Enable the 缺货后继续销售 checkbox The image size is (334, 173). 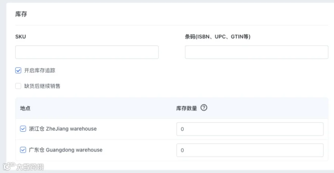[x=18, y=86]
